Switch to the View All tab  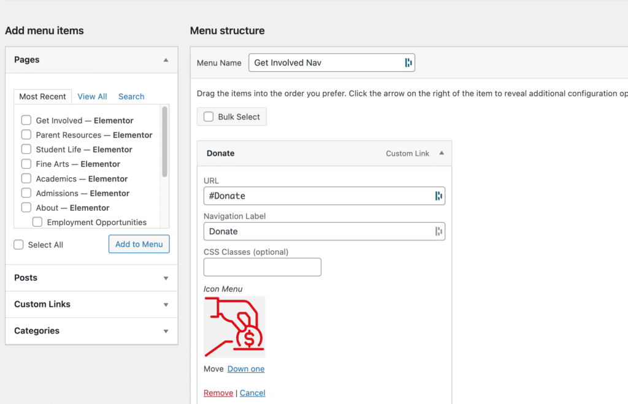(92, 97)
